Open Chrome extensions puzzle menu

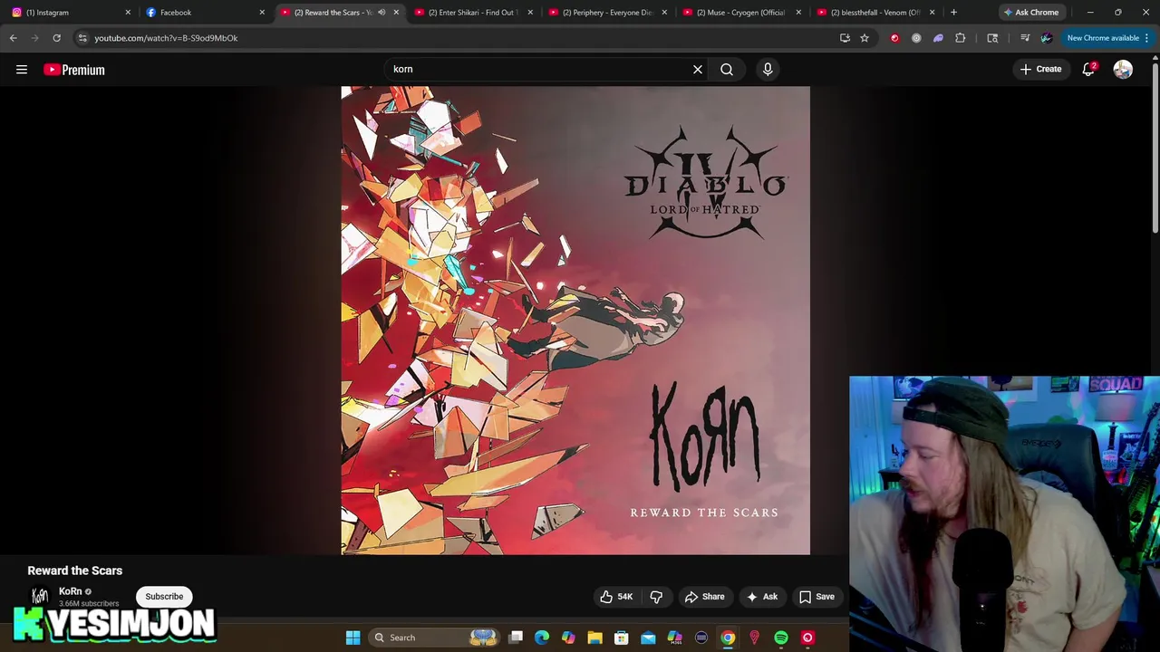961,38
